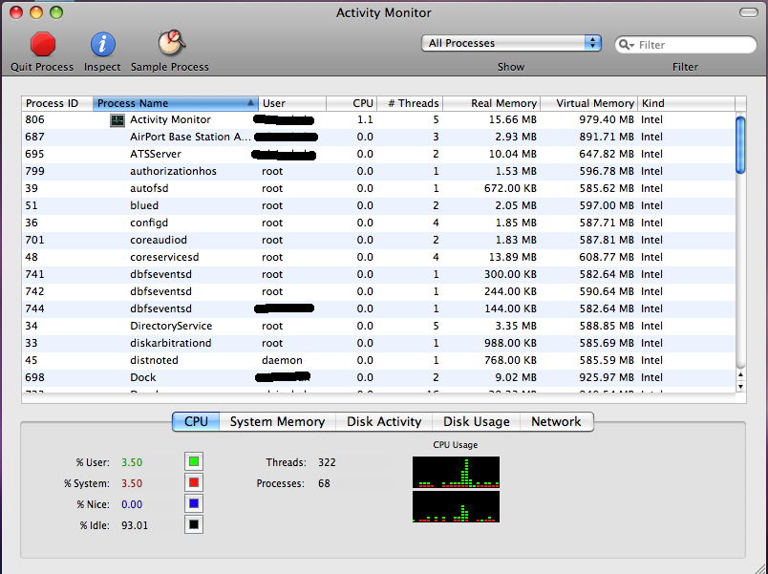Image resolution: width=768 pixels, height=574 pixels.
Task: Sort by CPU column header
Action: tap(352, 103)
